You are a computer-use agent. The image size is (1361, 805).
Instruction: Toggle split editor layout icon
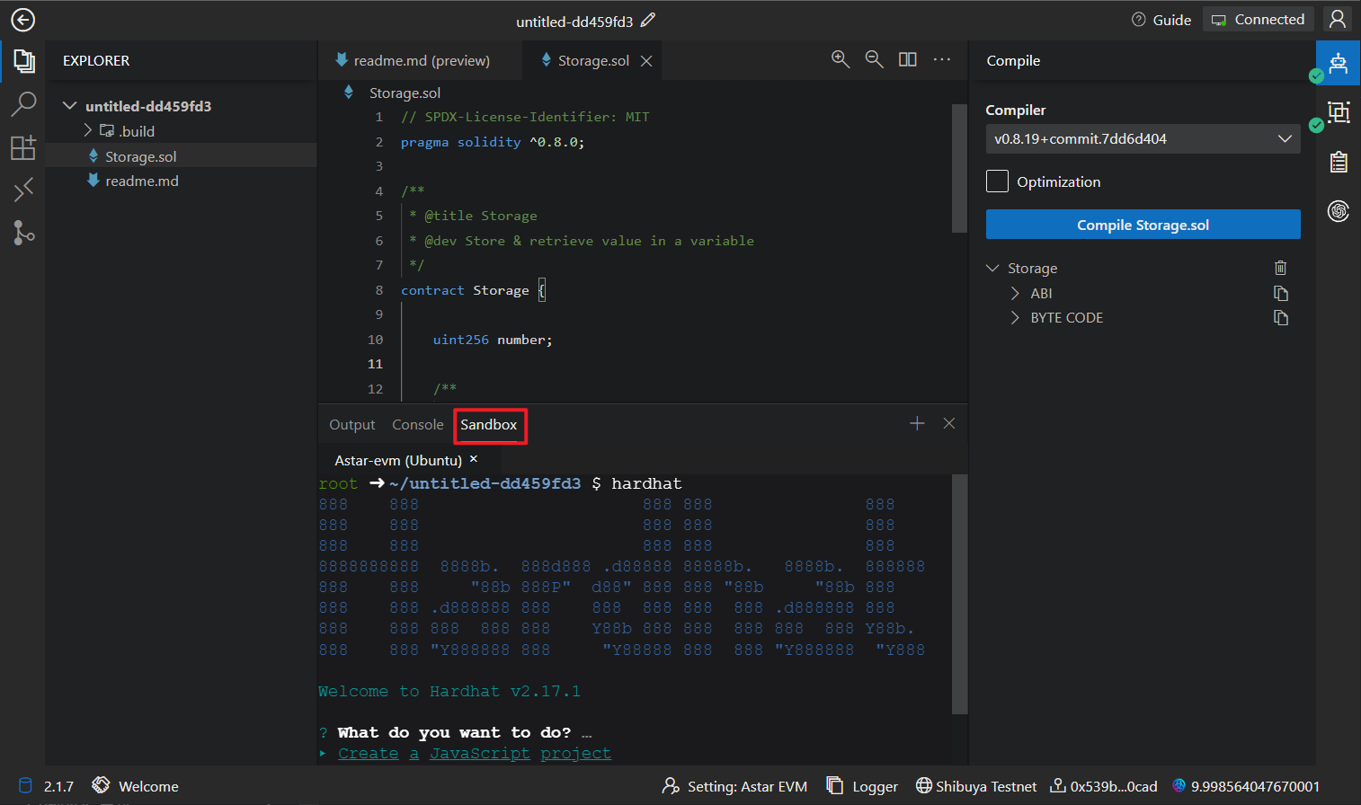point(908,59)
